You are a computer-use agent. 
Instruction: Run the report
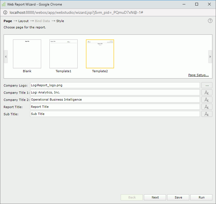point(201,197)
